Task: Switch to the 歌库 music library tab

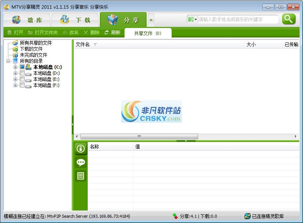Action: 27,20
